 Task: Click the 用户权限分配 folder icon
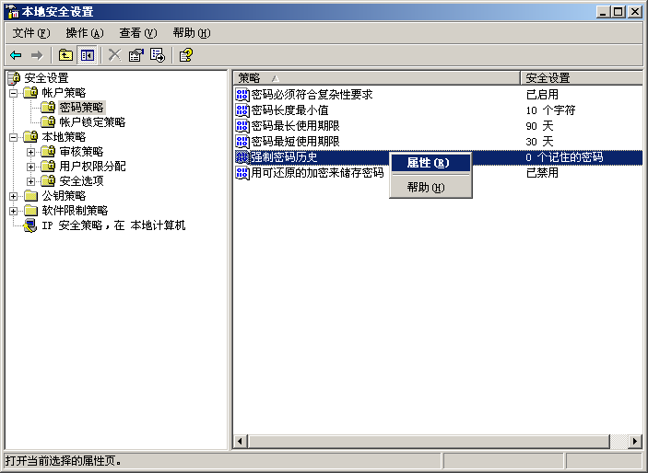(x=48, y=166)
